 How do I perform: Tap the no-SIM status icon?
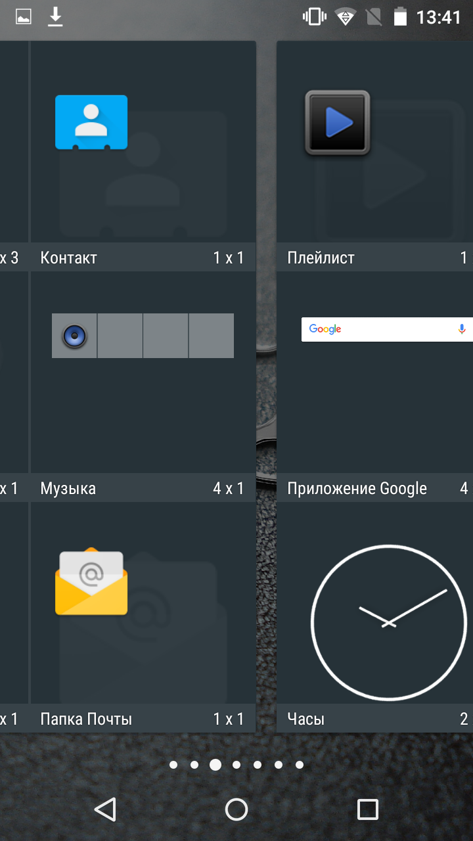point(374,17)
